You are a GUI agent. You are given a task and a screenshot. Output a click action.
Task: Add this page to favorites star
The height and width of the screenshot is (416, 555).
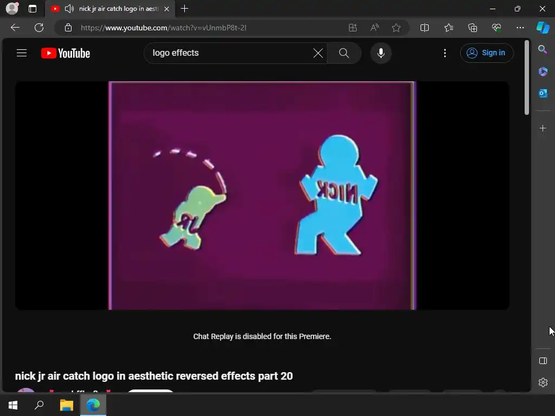(x=396, y=28)
